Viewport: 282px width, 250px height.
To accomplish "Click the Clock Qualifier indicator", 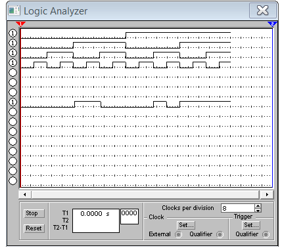I will click(220, 234).
